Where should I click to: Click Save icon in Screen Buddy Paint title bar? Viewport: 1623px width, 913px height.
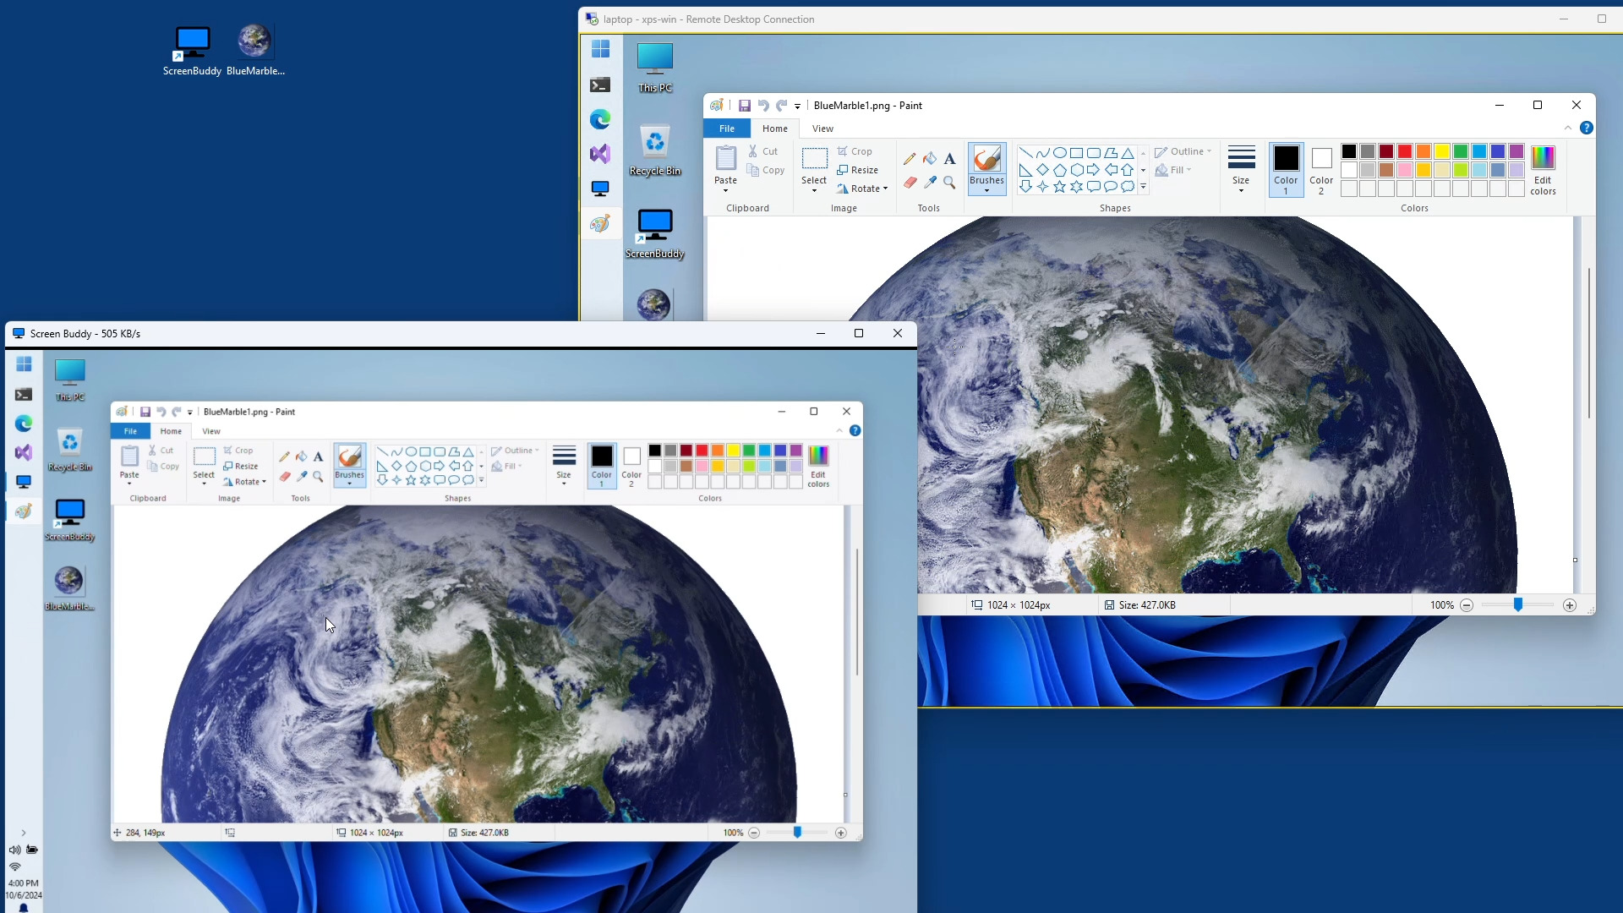click(x=145, y=413)
